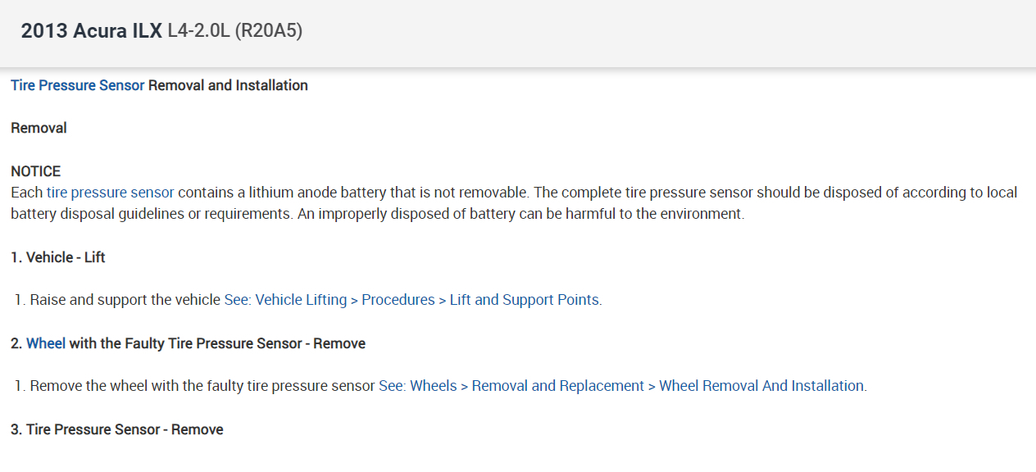Click the 'Removal' section heading
The image size is (1036, 472).
[x=39, y=128]
